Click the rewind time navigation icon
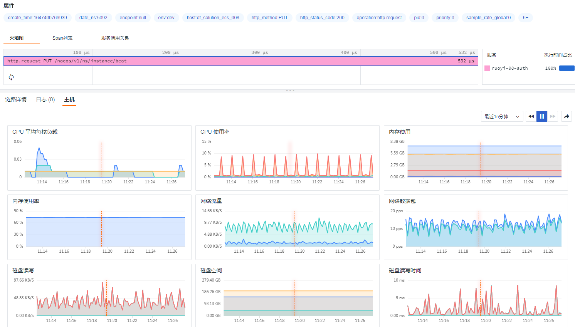This screenshot has width=575, height=327. coord(531,116)
